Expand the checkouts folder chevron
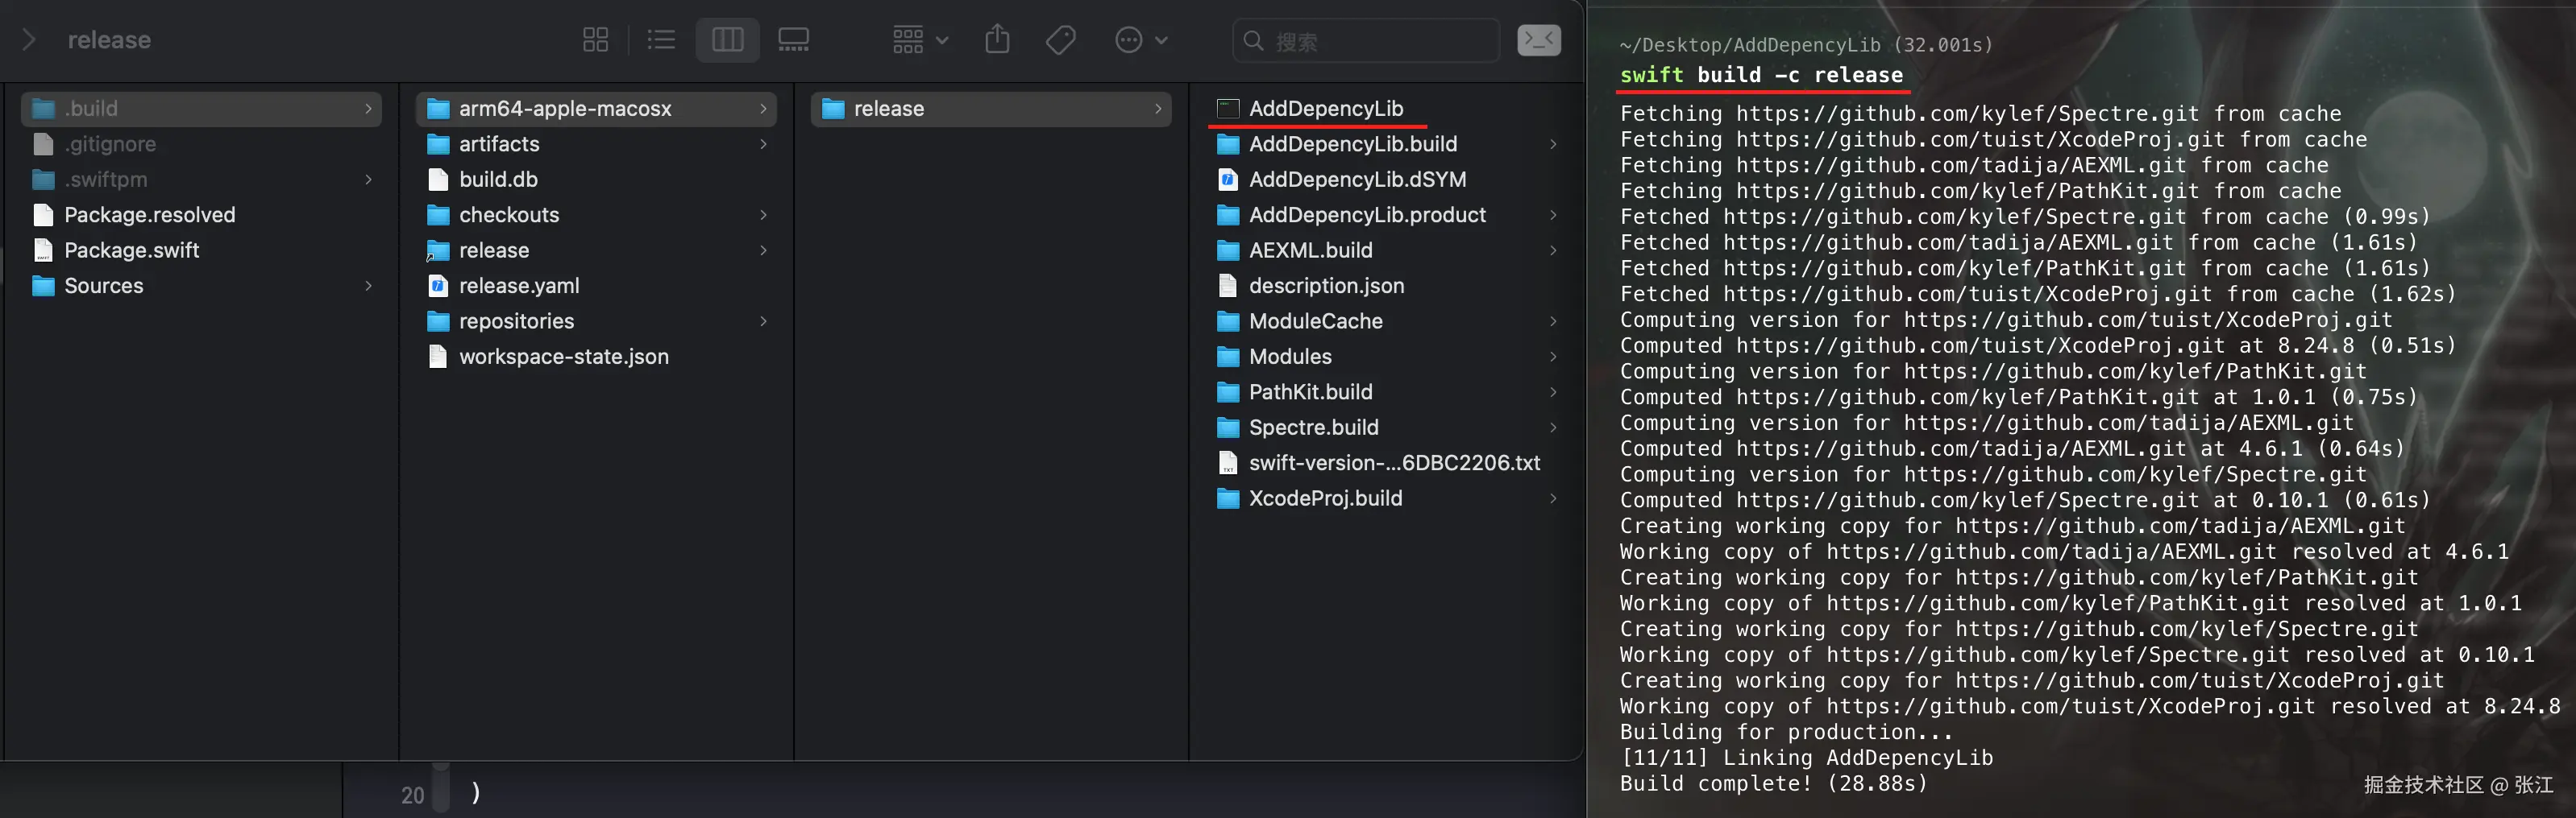This screenshot has height=818, width=2576. [763, 215]
